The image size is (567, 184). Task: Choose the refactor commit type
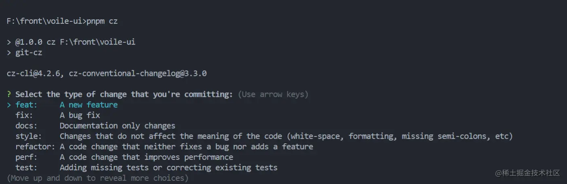coord(35,147)
